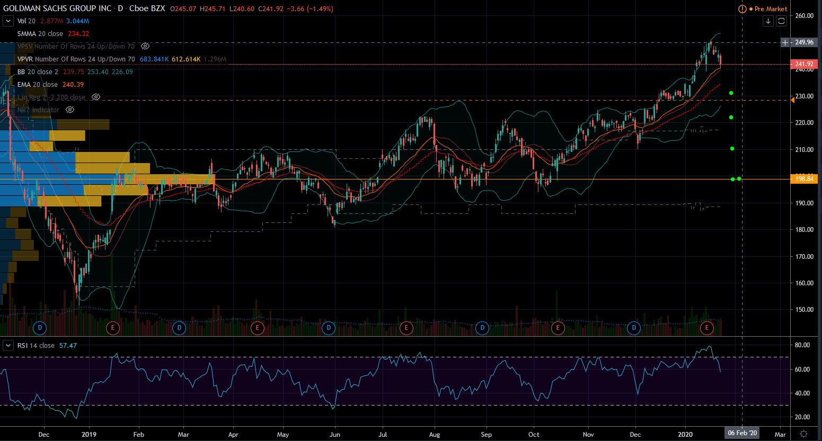Click the plus icon beside 249.96 price
The width and height of the screenshot is (822, 441).
coord(785,42)
